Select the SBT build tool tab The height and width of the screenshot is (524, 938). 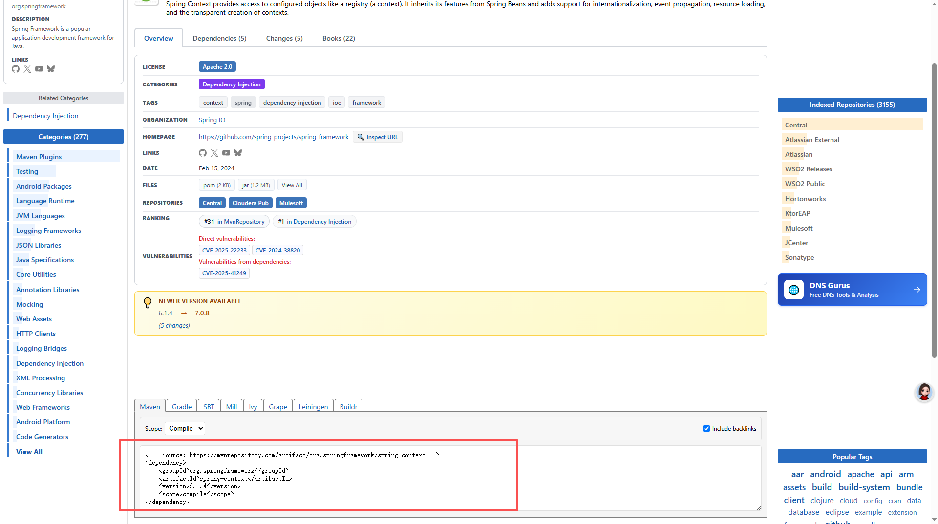coord(209,406)
